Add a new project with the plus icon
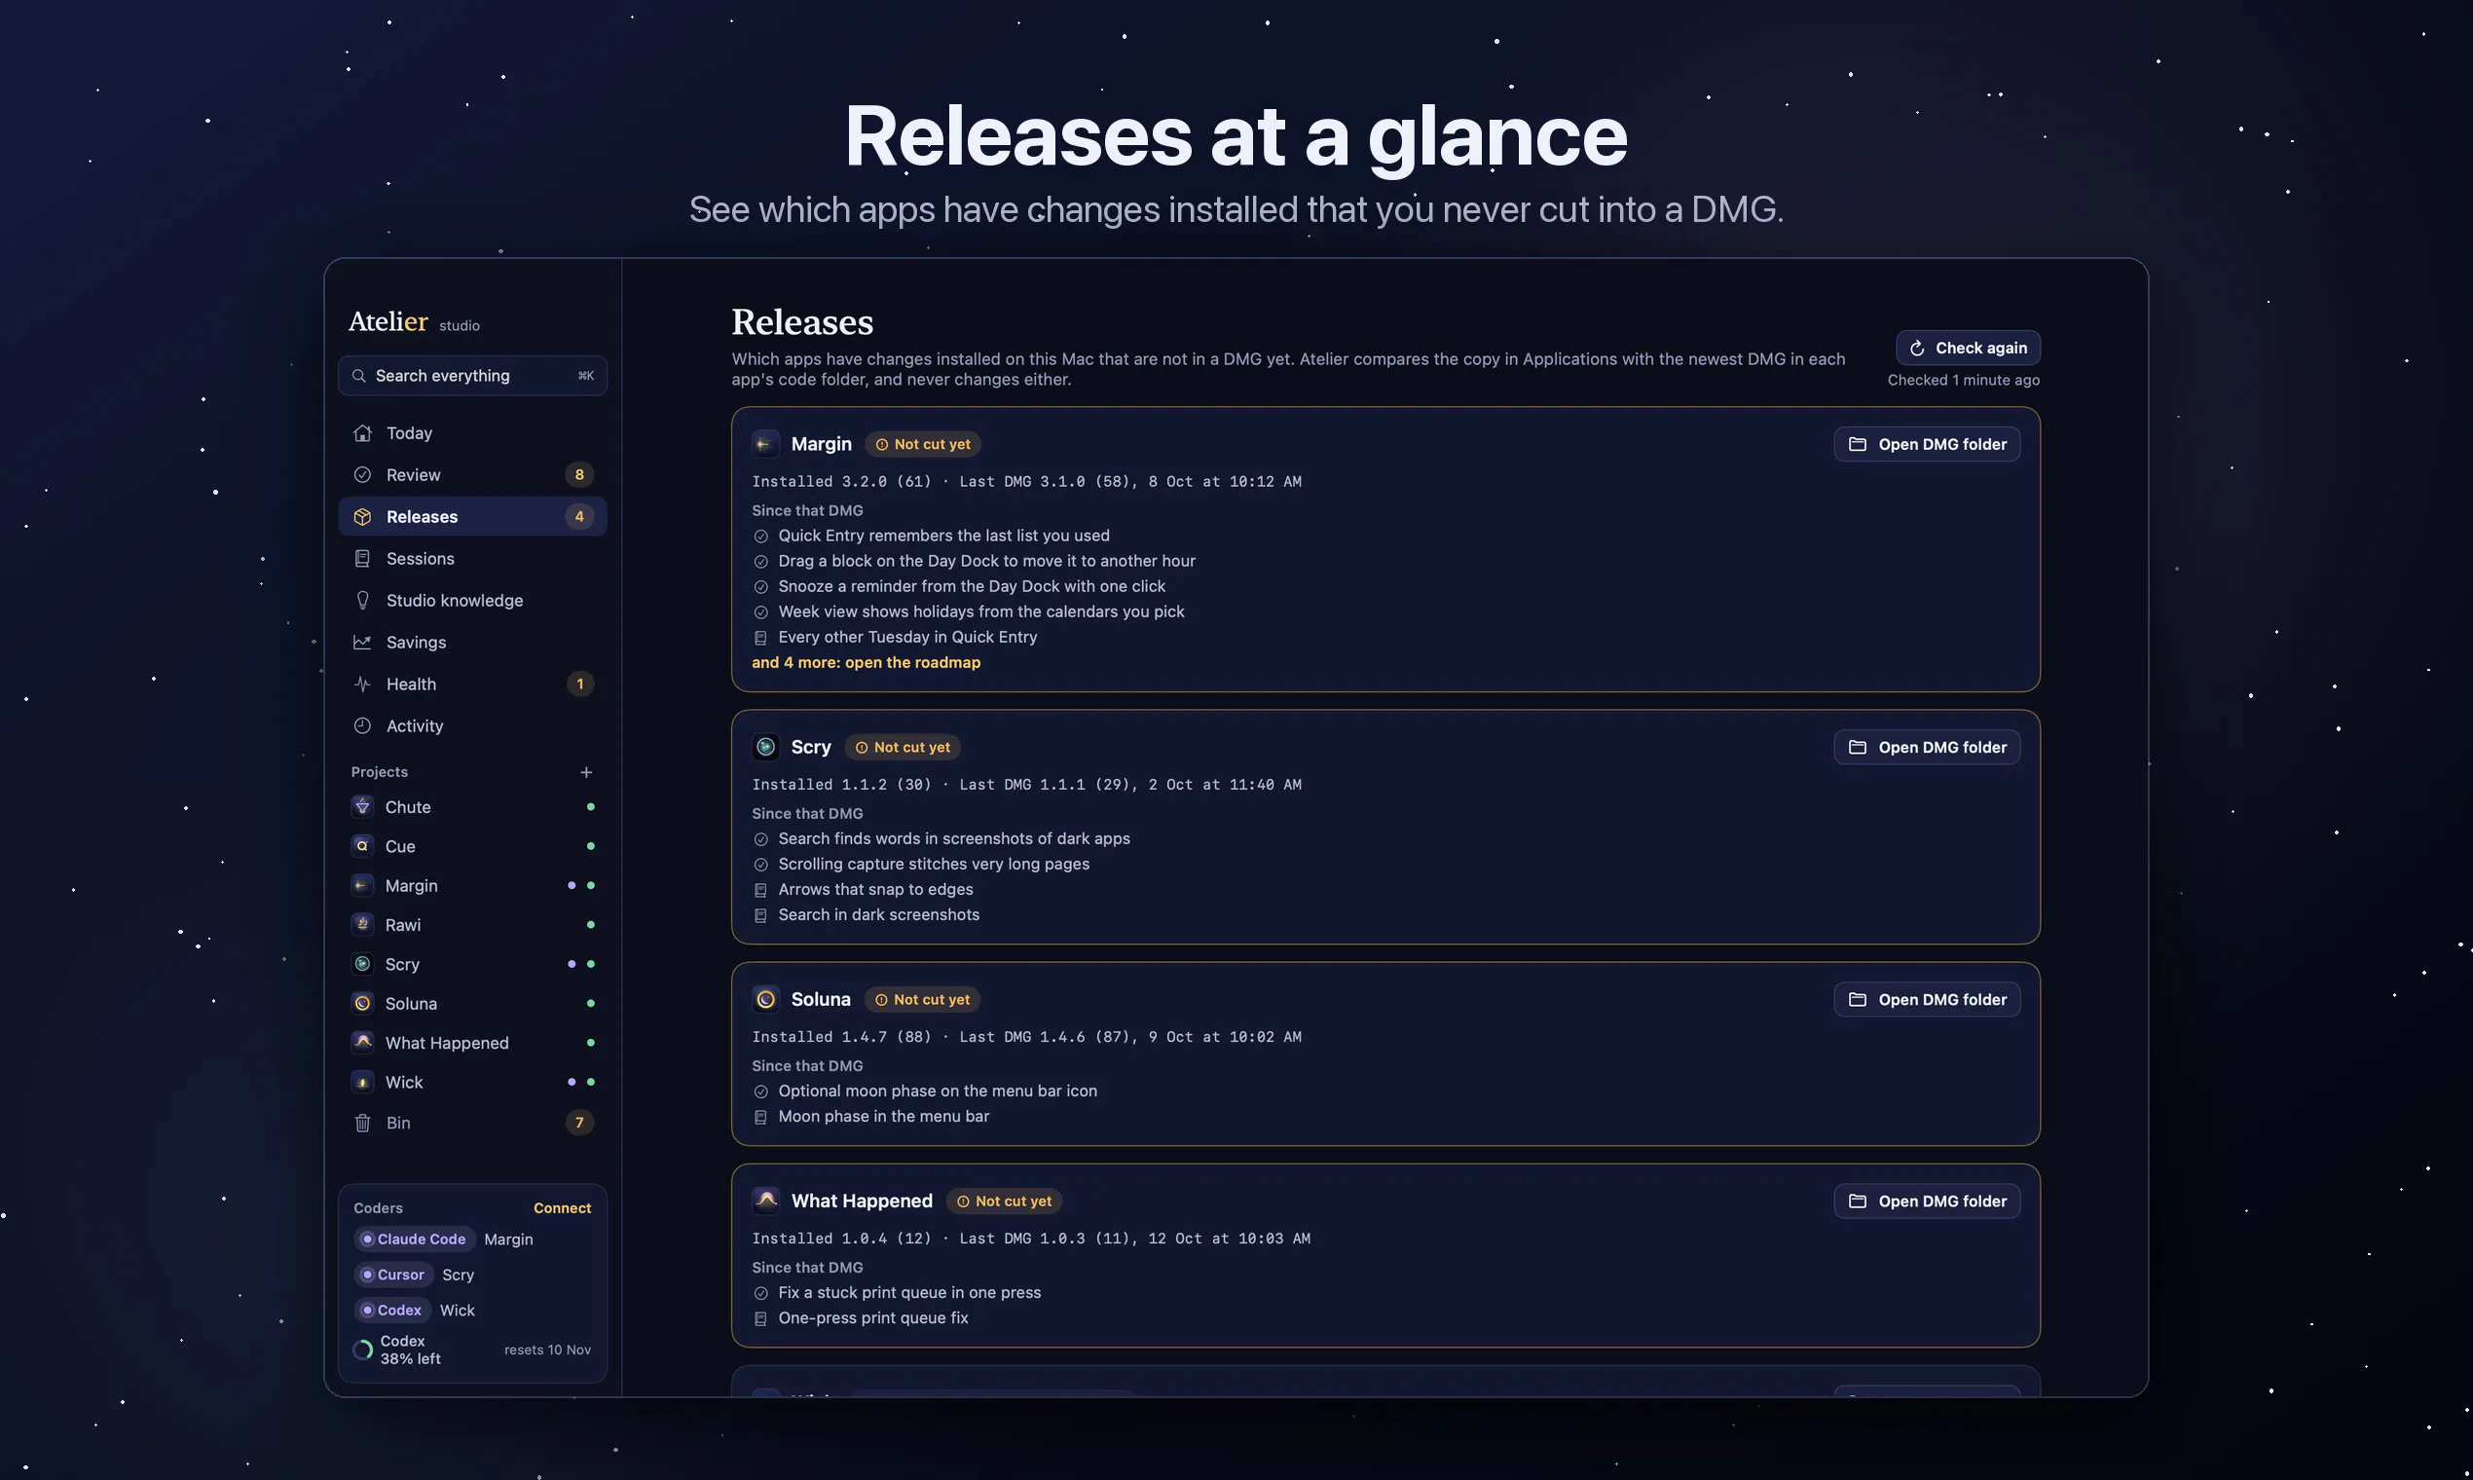This screenshot has width=2473, height=1480. point(586,772)
